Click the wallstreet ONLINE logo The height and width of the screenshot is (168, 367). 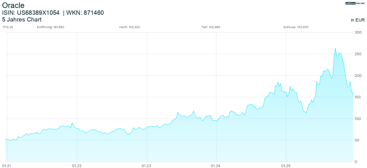point(355,3)
